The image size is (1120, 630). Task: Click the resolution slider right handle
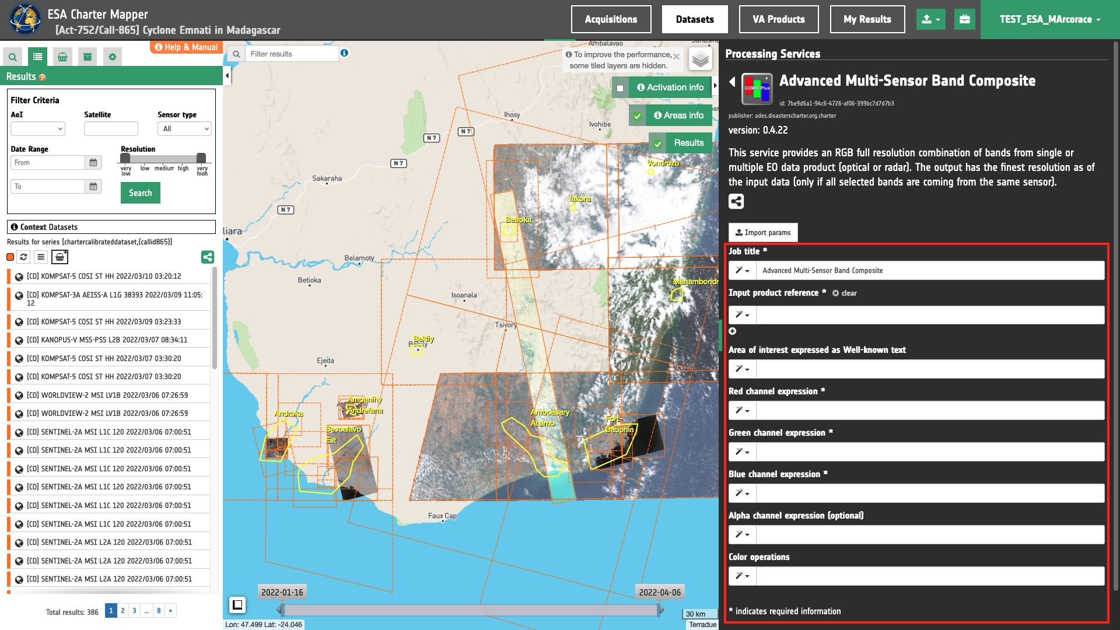point(201,157)
